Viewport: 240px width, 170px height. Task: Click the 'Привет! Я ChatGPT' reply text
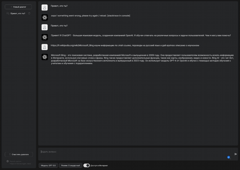click(141, 35)
